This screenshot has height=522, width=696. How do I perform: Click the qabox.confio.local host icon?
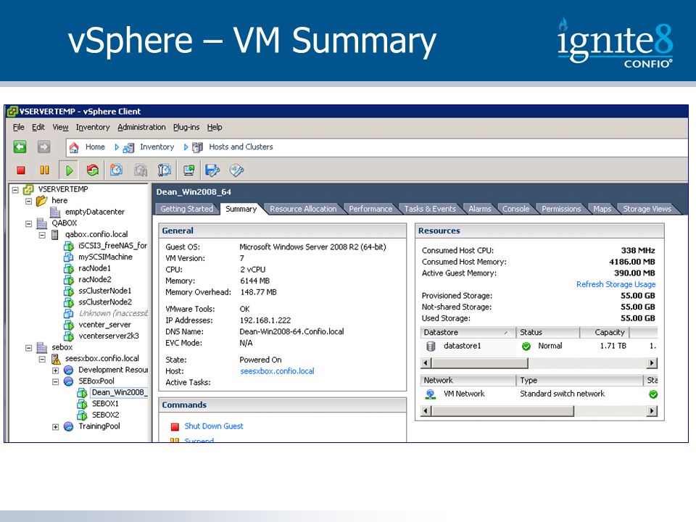point(55,234)
